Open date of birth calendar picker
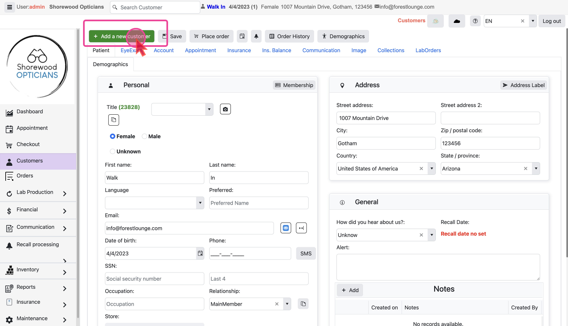Image resolution: width=568 pixels, height=326 pixels. click(x=200, y=253)
